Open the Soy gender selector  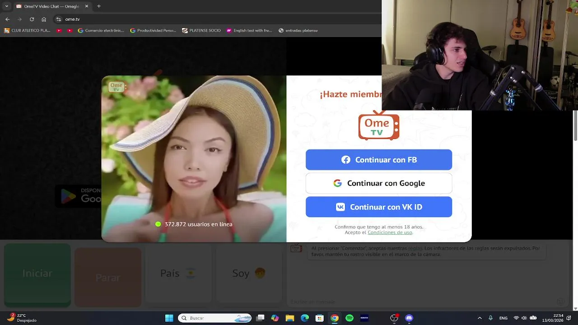pyautogui.click(x=249, y=274)
